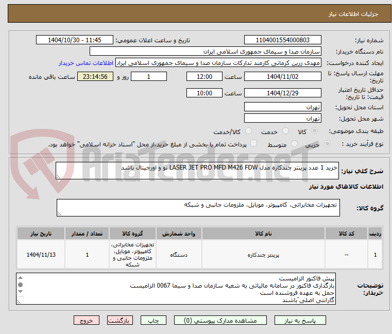Image resolution: width=392 pixels, height=334 pixels.
Task: Click the resize handle of goods group box
Action: 60,213
